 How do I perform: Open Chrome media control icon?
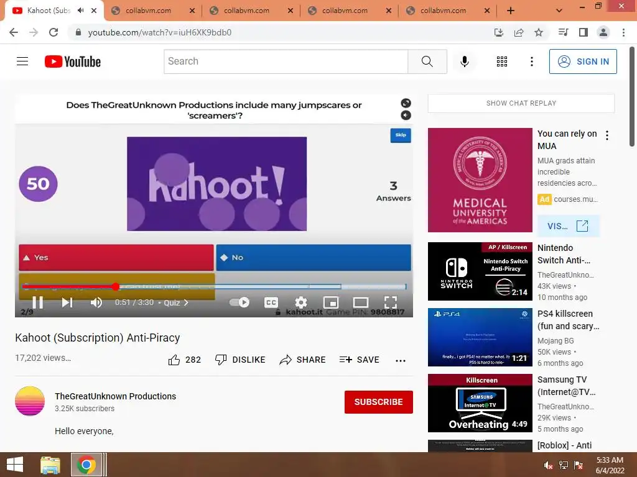click(x=563, y=32)
